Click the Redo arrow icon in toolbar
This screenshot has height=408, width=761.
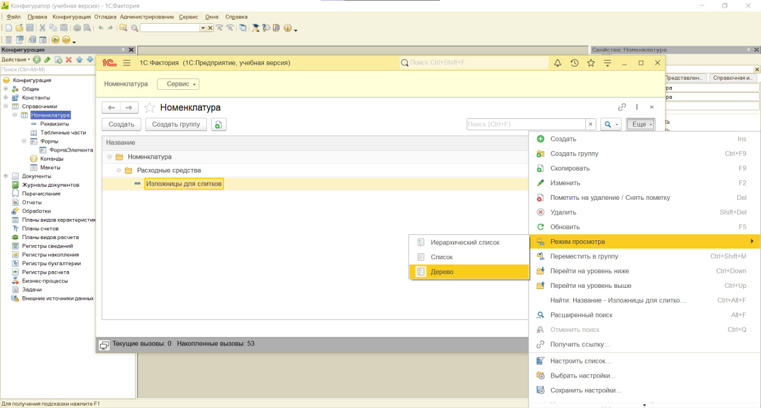pos(111,28)
